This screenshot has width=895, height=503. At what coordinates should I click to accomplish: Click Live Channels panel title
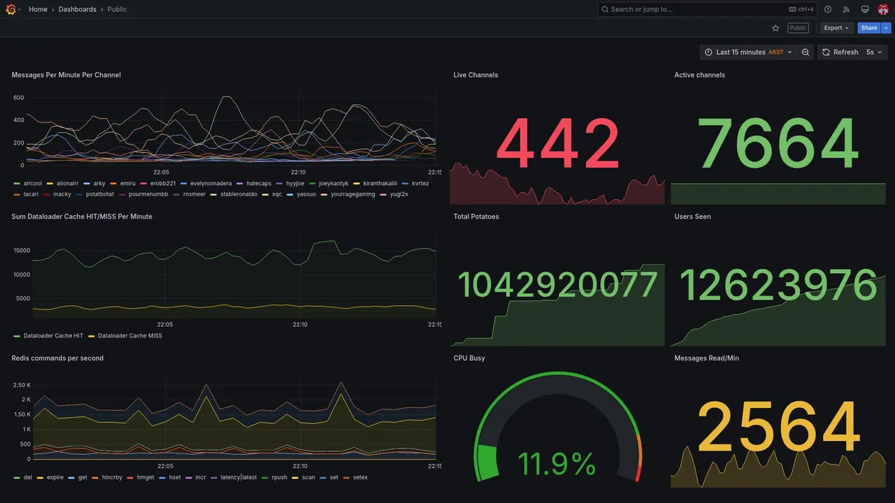(475, 75)
